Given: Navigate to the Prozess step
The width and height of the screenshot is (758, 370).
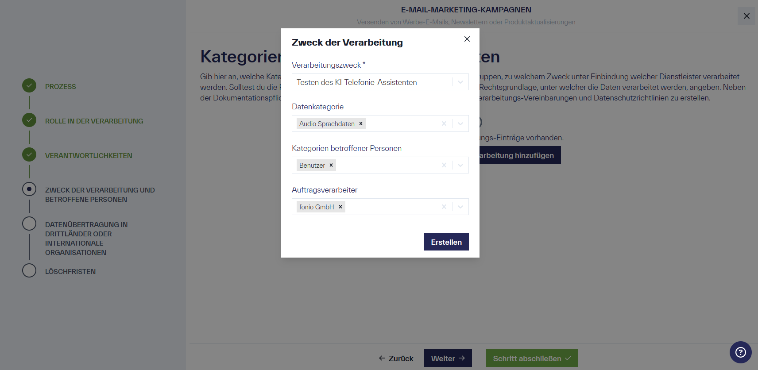Looking at the screenshot, I should pos(61,86).
